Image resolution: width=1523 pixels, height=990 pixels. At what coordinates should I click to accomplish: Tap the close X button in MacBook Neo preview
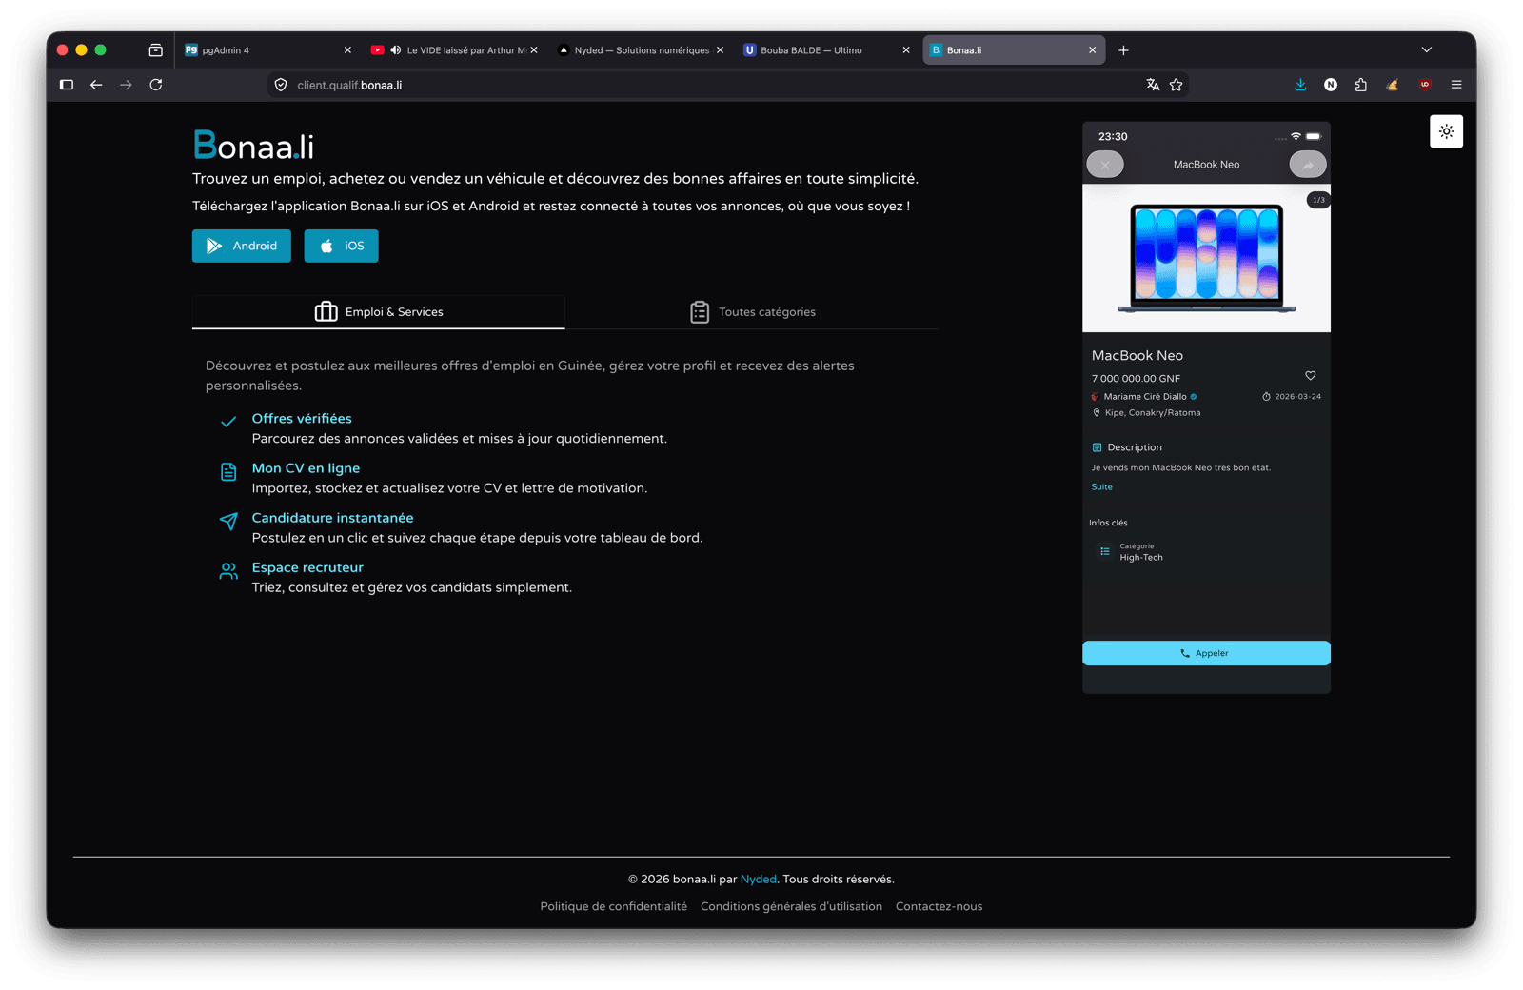pos(1105,165)
